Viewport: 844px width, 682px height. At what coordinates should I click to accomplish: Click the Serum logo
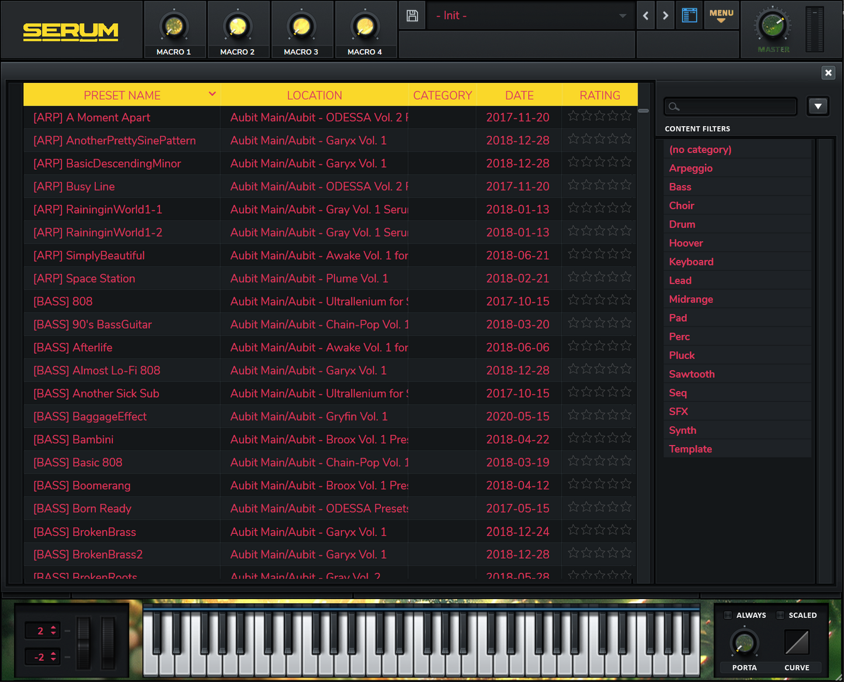click(x=71, y=32)
